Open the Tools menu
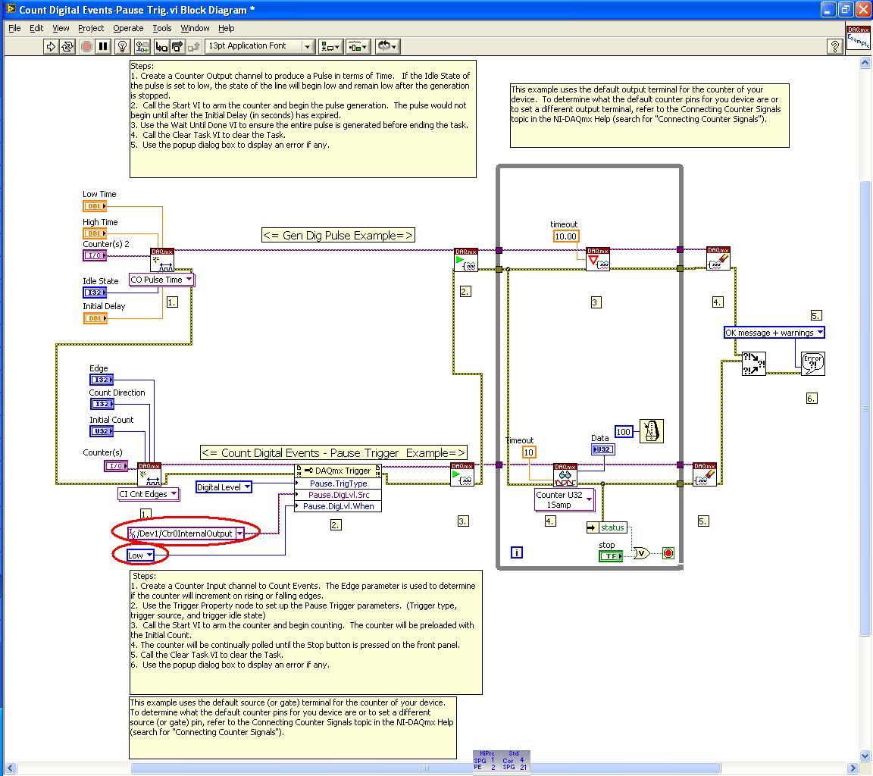The image size is (873, 776). click(162, 28)
